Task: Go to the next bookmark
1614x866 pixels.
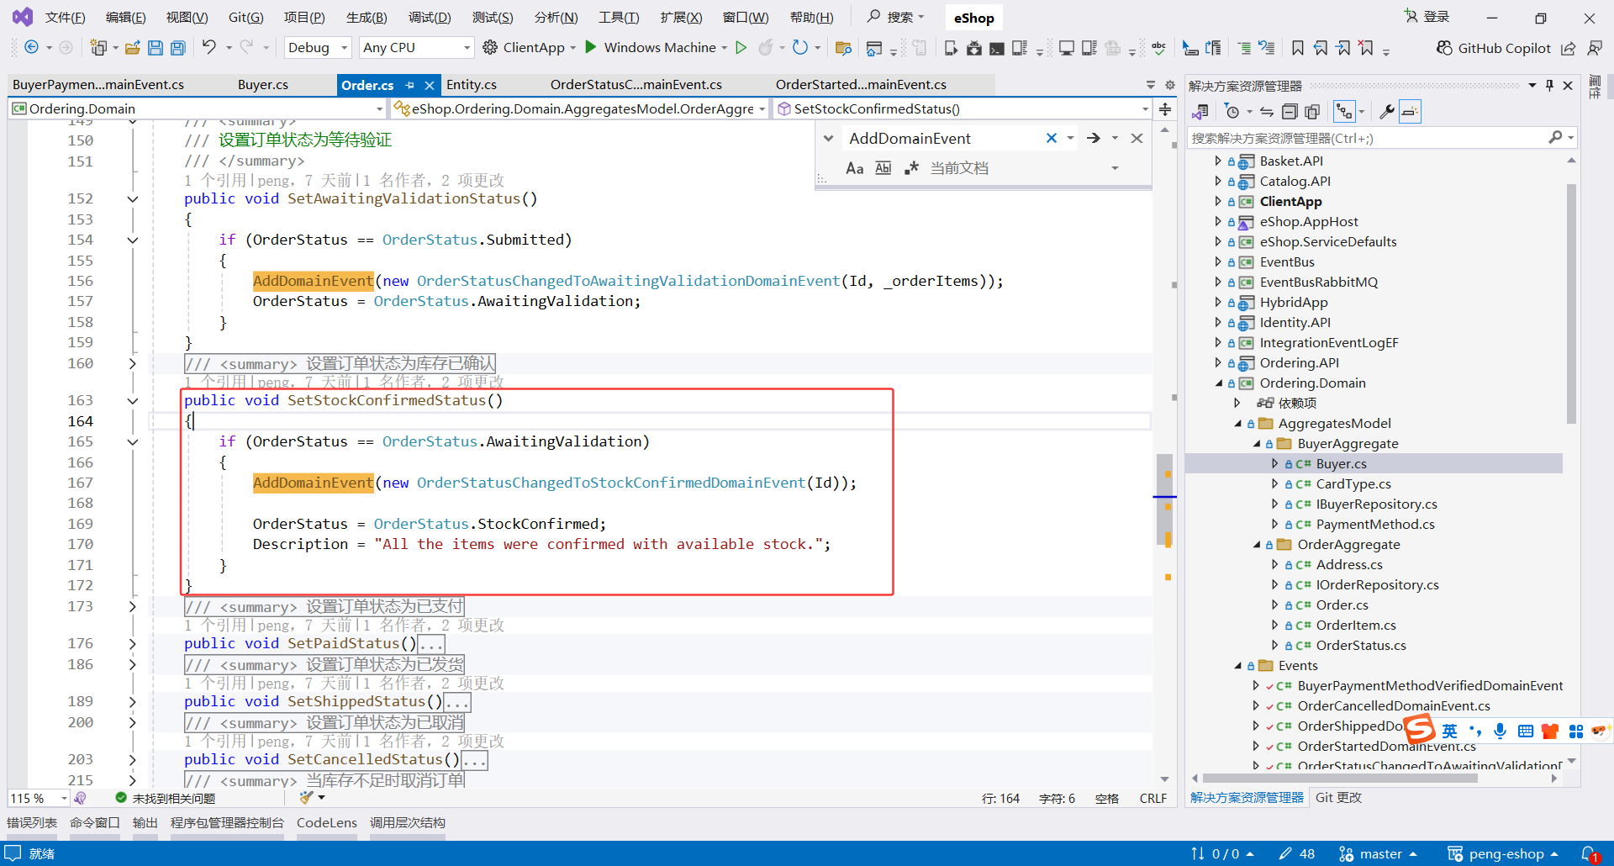Action: point(1343,48)
